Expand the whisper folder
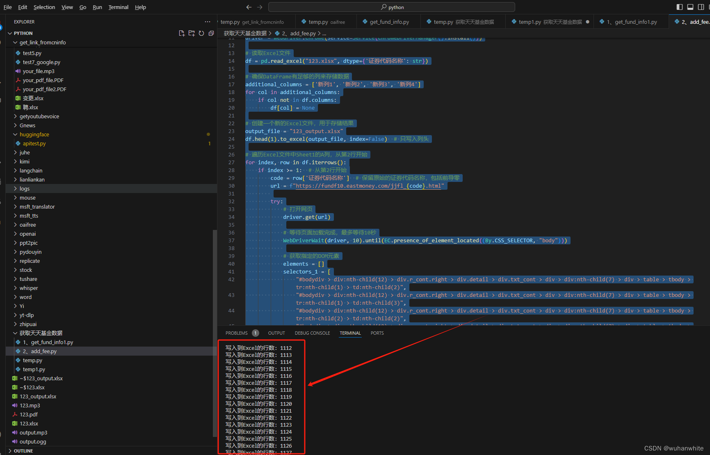 click(29, 288)
